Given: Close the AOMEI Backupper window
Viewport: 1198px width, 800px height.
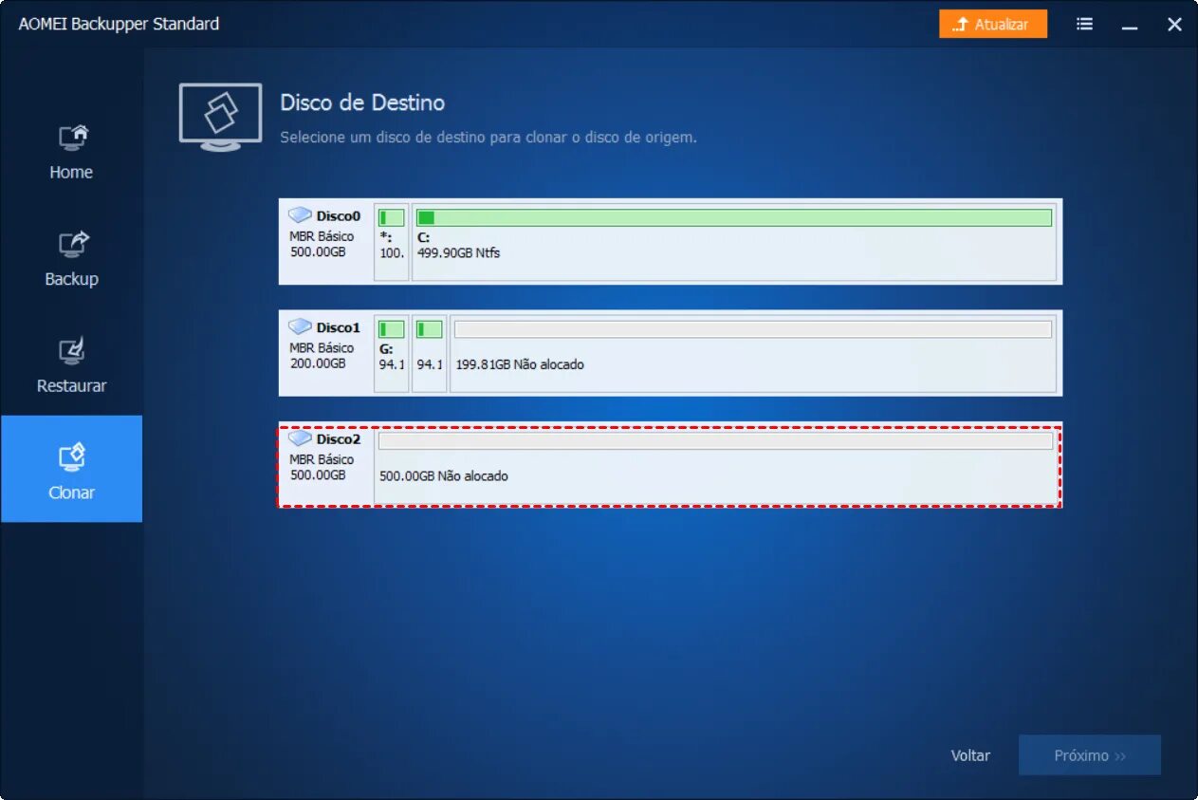Looking at the screenshot, I should point(1174,25).
